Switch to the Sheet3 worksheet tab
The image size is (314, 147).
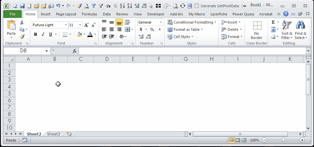pyautogui.click(x=54, y=134)
